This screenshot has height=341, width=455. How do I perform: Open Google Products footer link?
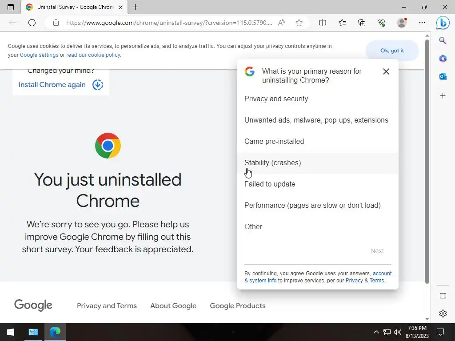(x=238, y=305)
